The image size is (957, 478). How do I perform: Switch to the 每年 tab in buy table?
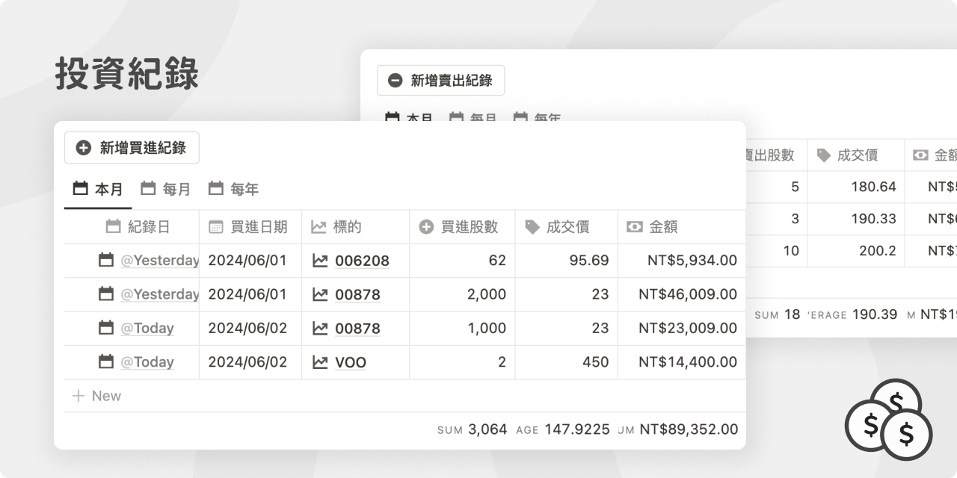point(233,189)
